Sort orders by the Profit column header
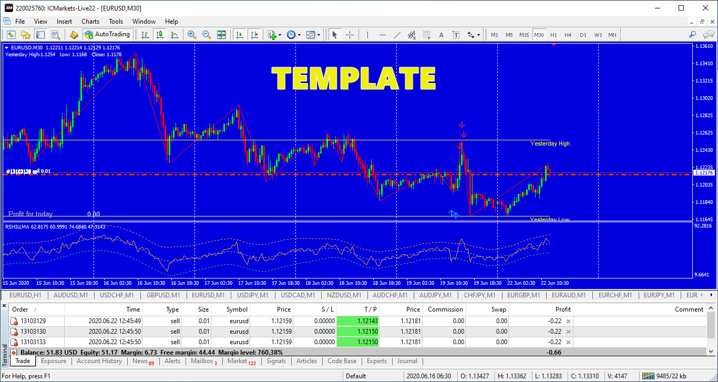This screenshot has height=382, width=718. (563, 309)
